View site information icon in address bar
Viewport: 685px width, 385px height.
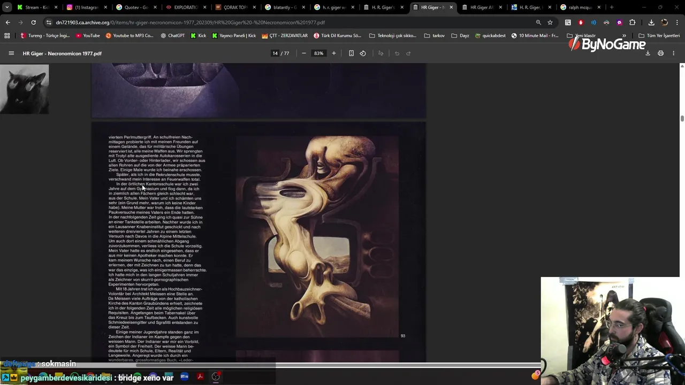(x=49, y=22)
